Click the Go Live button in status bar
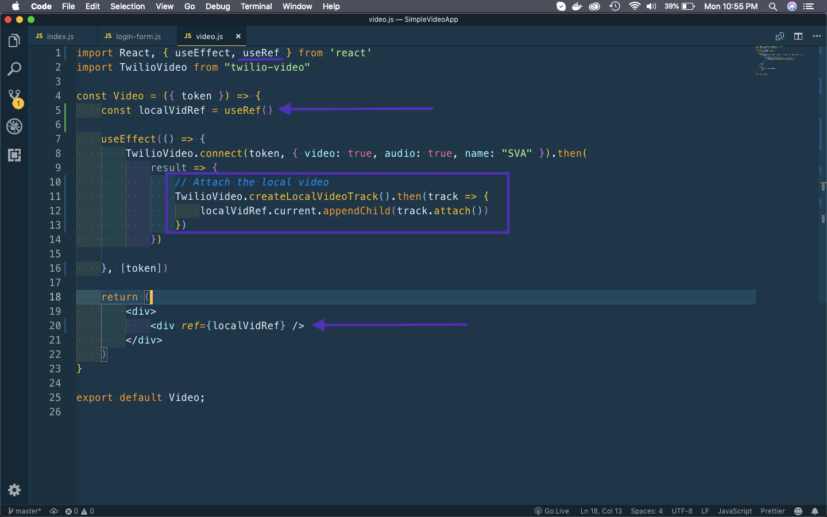The width and height of the screenshot is (827, 517). click(x=551, y=511)
